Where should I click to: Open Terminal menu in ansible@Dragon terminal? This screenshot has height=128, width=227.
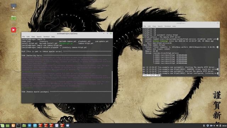coord(46,37)
